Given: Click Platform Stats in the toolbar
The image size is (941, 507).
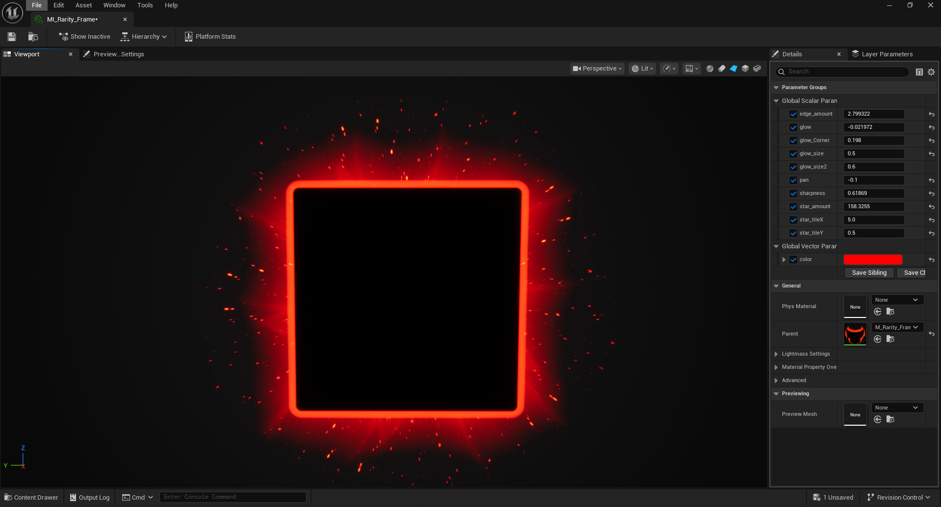Looking at the screenshot, I should [x=210, y=37].
